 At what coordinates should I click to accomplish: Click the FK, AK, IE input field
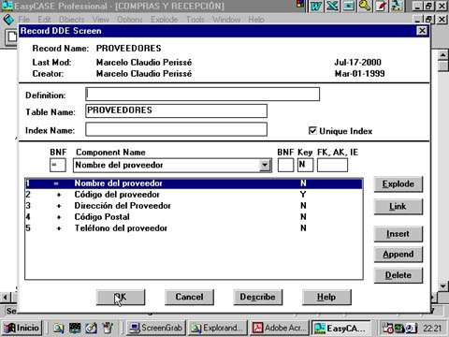tap(332, 165)
